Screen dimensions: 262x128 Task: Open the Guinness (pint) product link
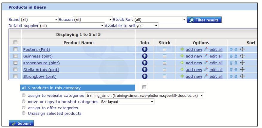(38, 56)
